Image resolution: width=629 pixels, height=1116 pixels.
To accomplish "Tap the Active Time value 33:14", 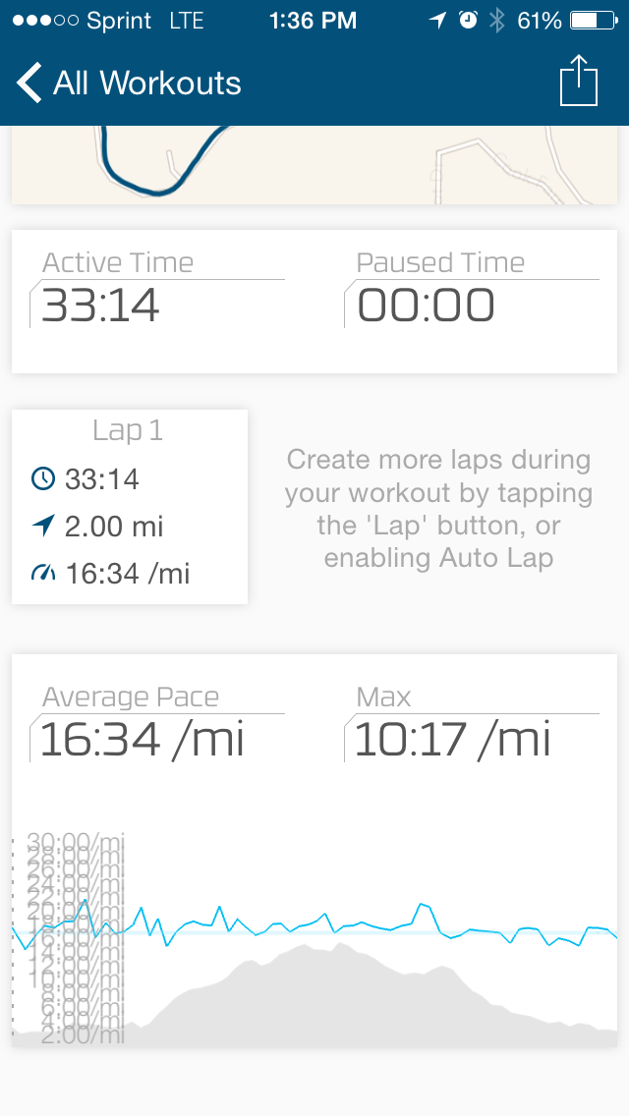I will pyautogui.click(x=100, y=306).
